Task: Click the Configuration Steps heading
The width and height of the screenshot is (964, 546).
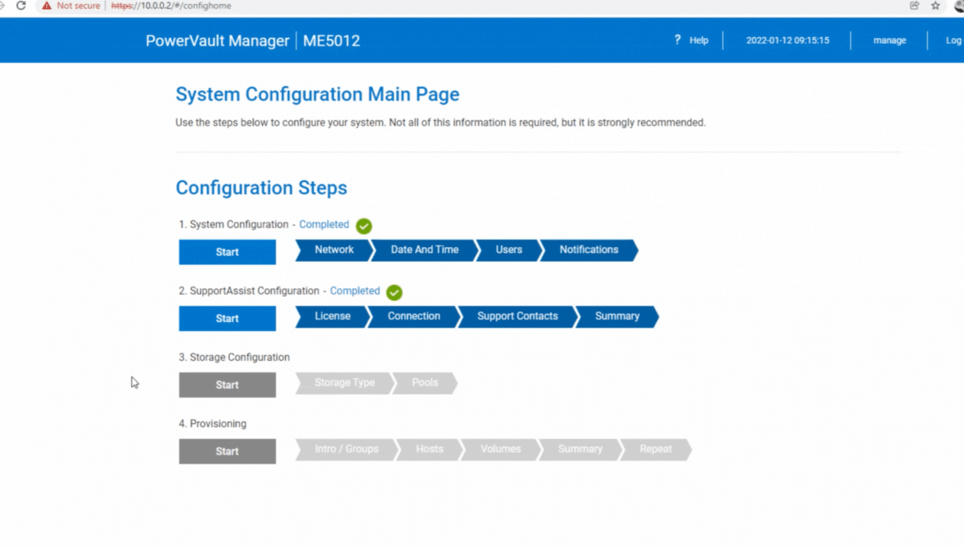Action: coord(261,188)
